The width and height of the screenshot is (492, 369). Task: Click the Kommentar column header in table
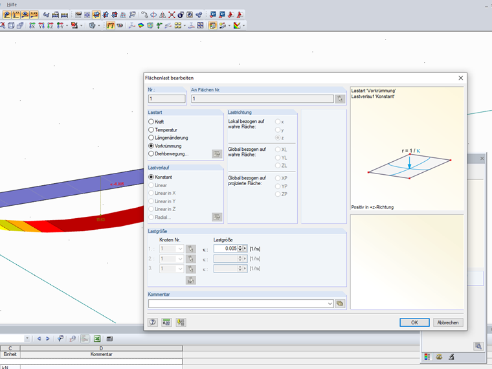[102, 354]
